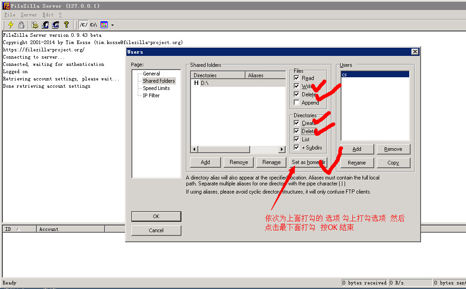This screenshot has width=466, height=289.
Task: Click right arrow of directories scrollbar
Action: pyautogui.click(x=282, y=149)
